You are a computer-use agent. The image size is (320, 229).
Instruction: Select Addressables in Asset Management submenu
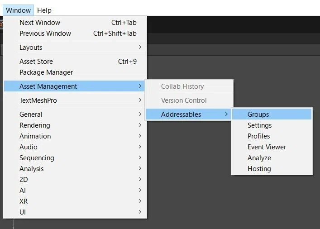pyautogui.click(x=188, y=114)
